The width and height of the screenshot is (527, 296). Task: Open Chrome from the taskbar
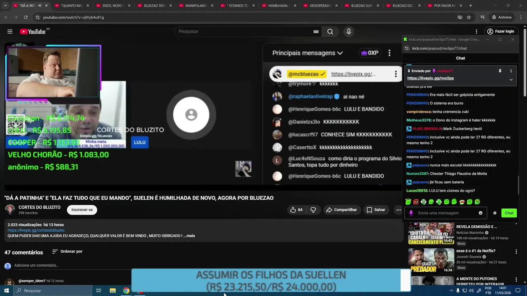(x=126, y=291)
